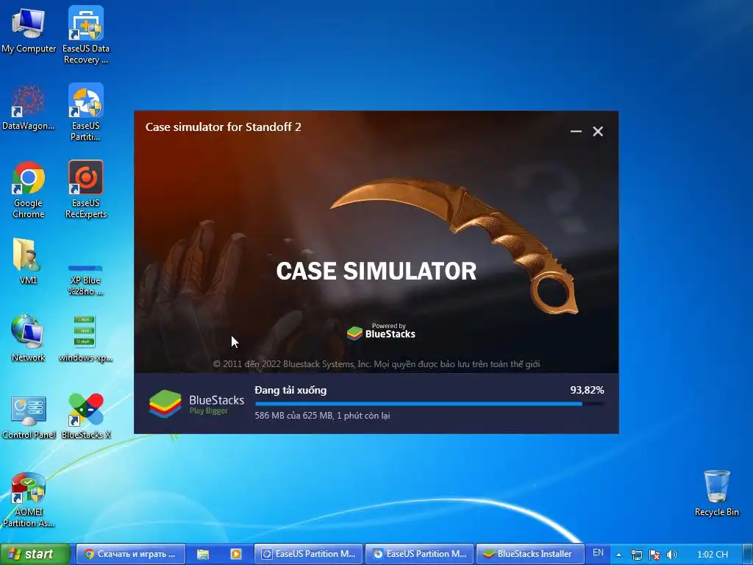Click the download progress bar
The width and height of the screenshot is (753, 565).
(429, 404)
